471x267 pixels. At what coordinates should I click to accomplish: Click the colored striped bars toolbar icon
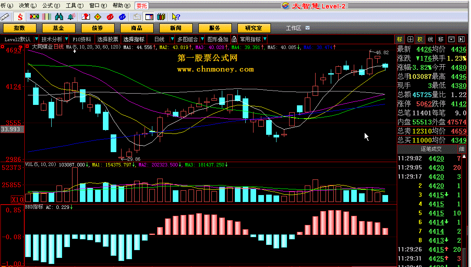pyautogui.click(x=46, y=17)
